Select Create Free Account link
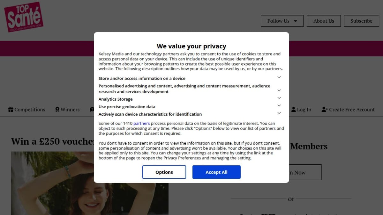The image size is (383, 215). tap(348, 109)
